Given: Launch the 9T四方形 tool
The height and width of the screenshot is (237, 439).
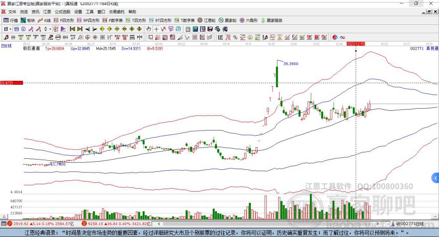Looking at the screenshot, I should tap(160, 21).
